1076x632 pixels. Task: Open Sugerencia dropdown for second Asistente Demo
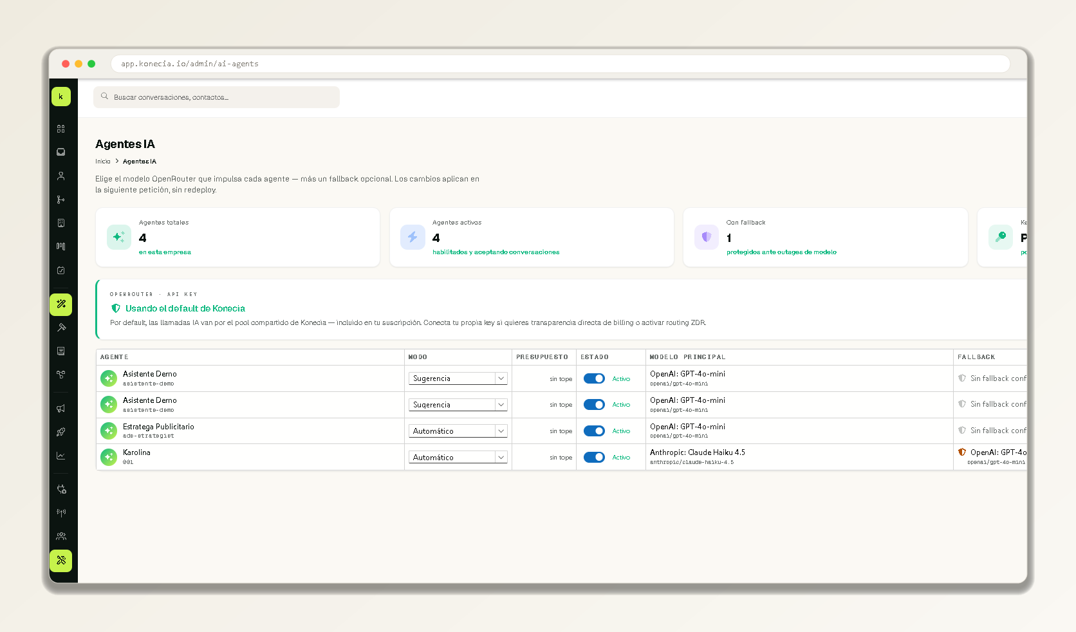coord(458,405)
